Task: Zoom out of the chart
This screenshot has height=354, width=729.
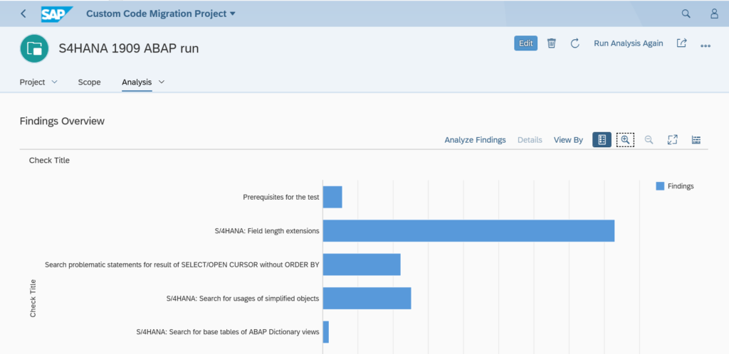Action: click(x=649, y=139)
